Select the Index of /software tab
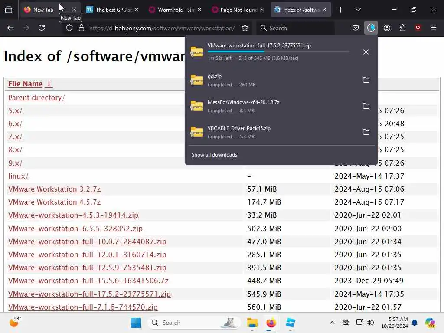444x333 pixels. coord(301,10)
